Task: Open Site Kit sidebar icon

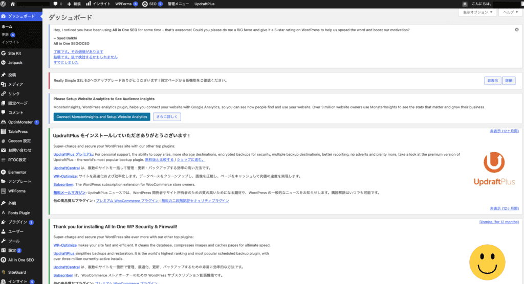Action: 4,53
